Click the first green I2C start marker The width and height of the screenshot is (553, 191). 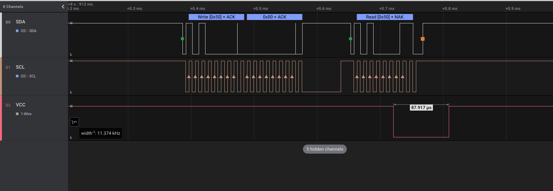point(182,39)
